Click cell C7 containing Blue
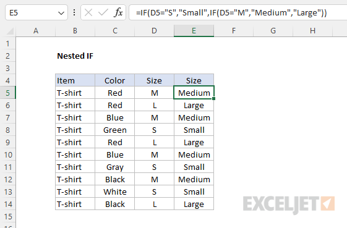 114,117
